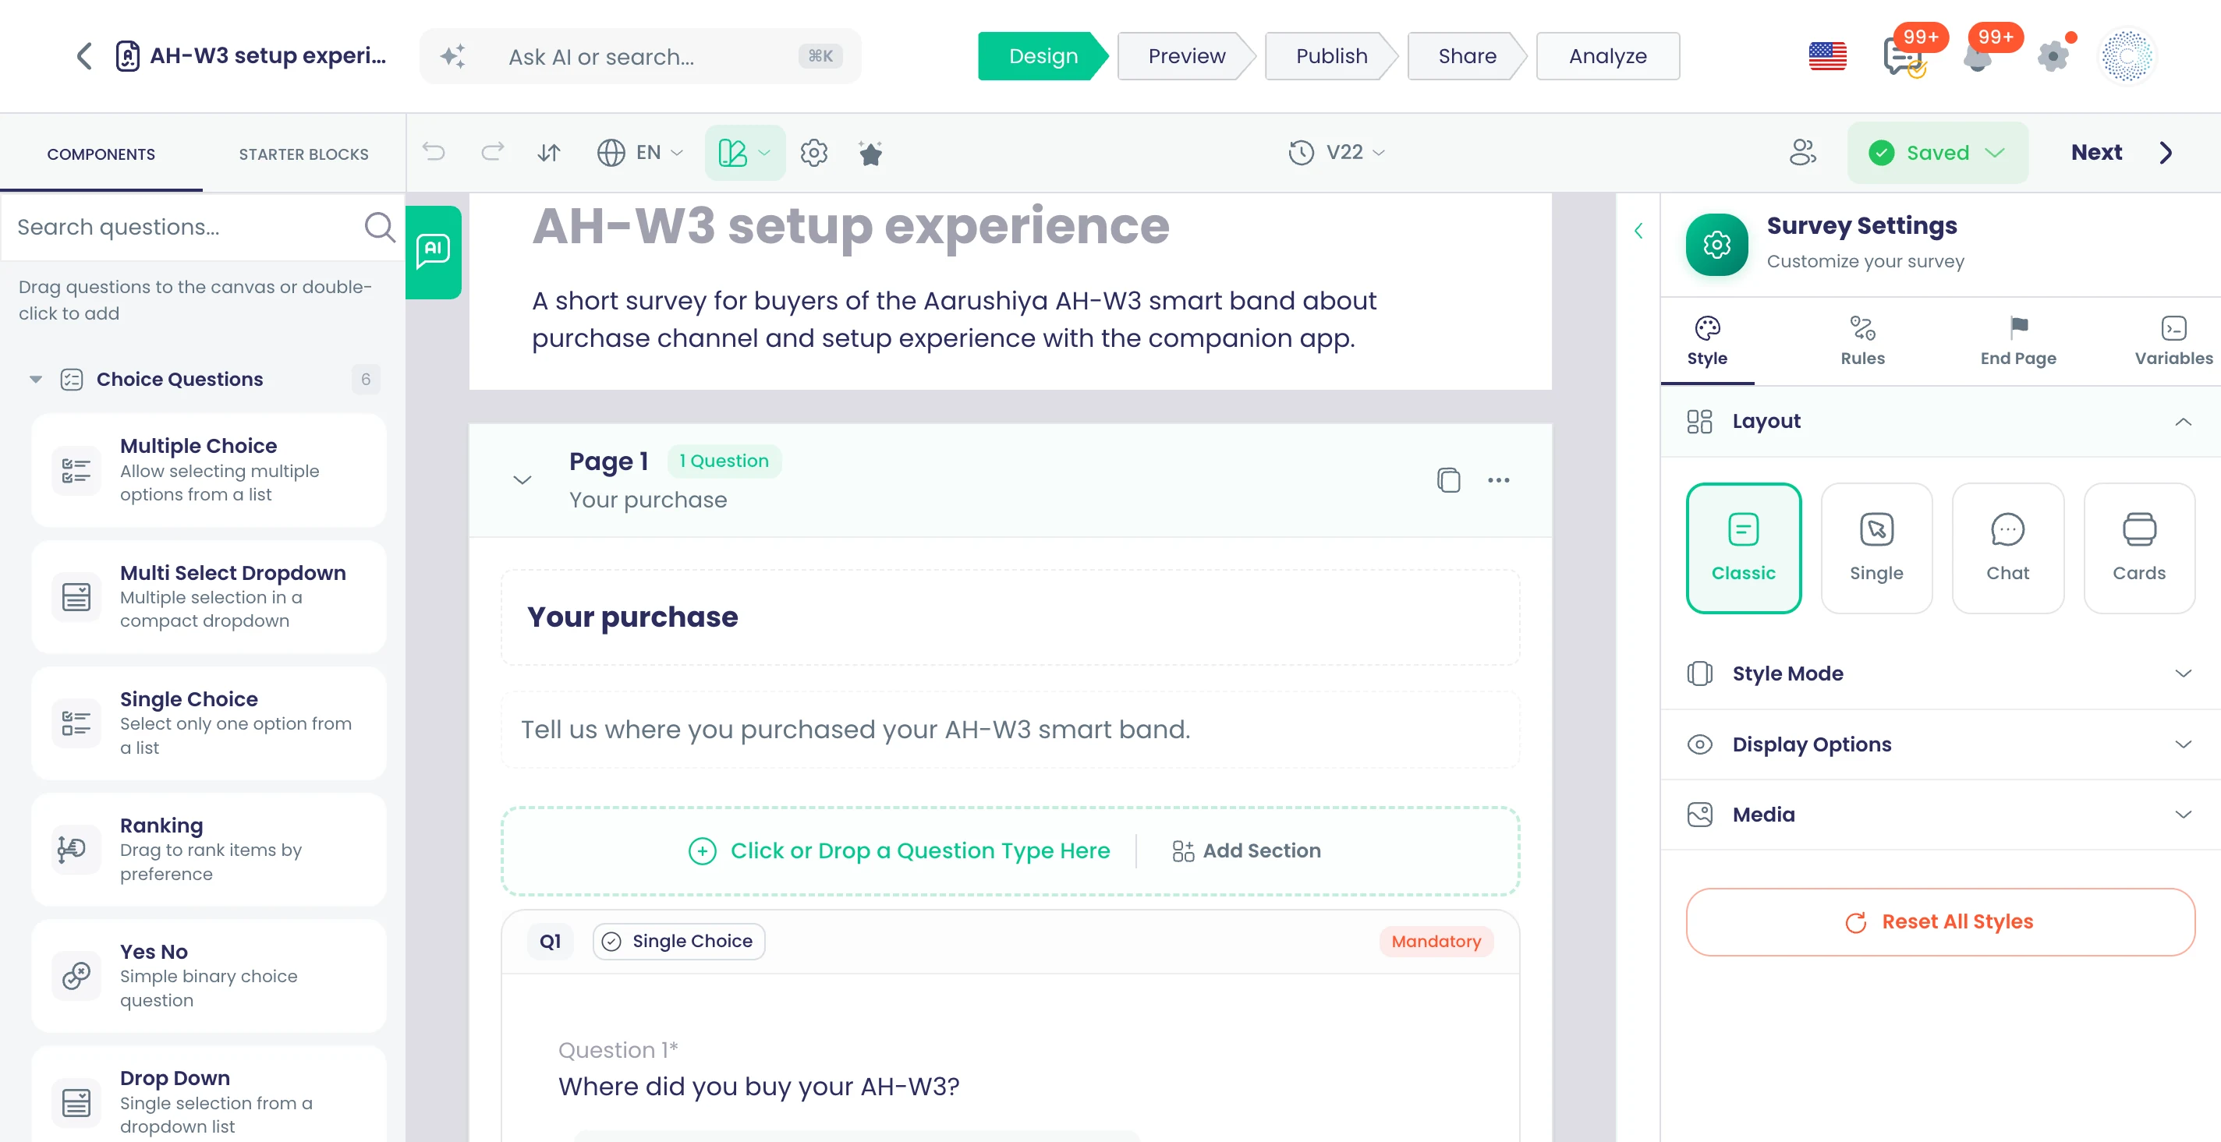Click the Add Section button
Image resolution: width=2221 pixels, height=1142 pixels.
click(x=1246, y=850)
